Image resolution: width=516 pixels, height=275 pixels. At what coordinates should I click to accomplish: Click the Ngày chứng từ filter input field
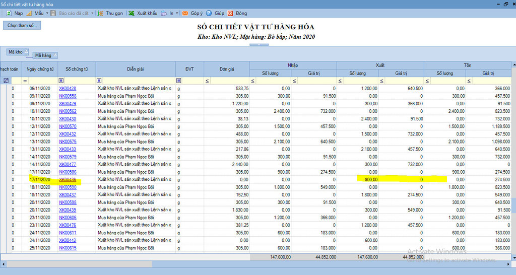(43, 81)
